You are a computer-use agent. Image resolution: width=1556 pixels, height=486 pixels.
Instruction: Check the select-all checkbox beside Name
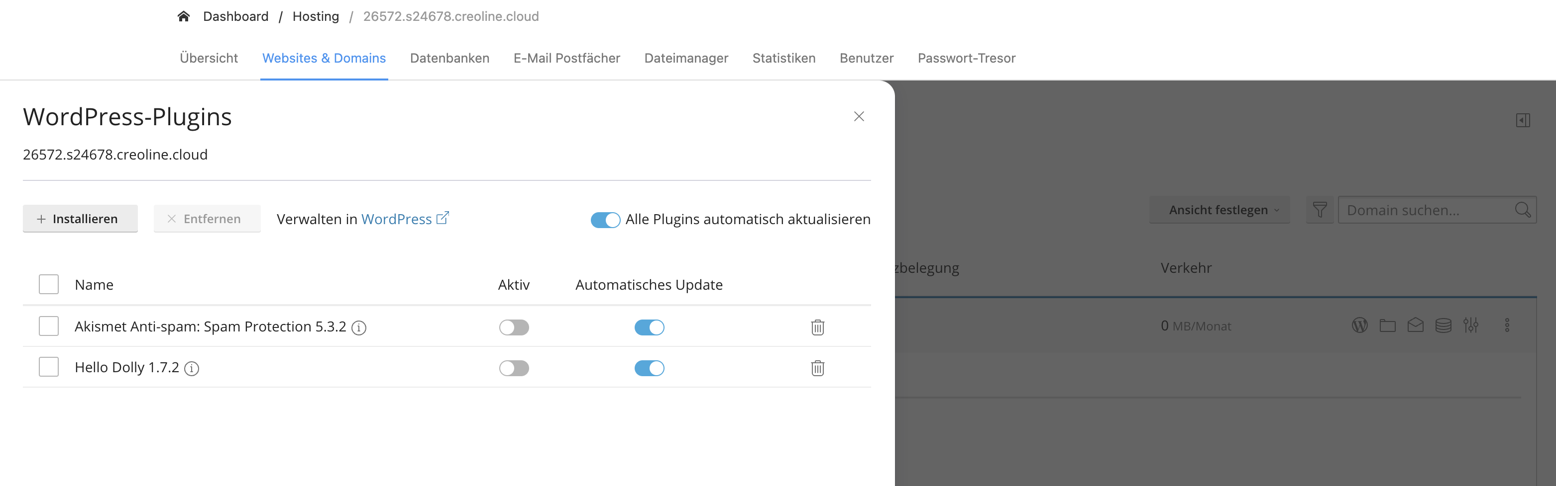click(x=49, y=285)
